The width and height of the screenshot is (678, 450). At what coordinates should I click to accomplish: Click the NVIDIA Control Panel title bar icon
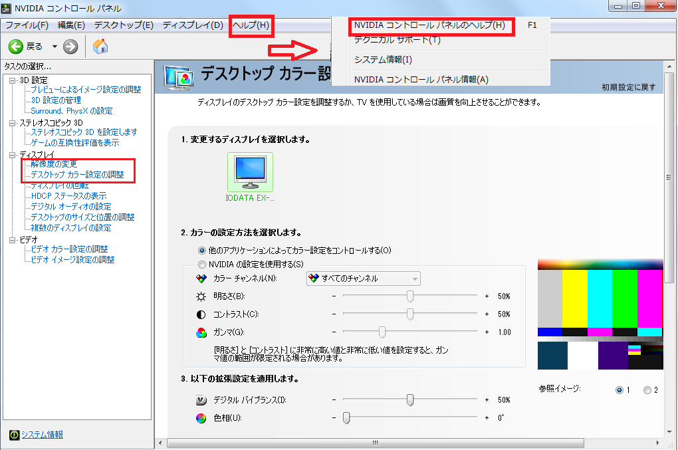point(6,8)
